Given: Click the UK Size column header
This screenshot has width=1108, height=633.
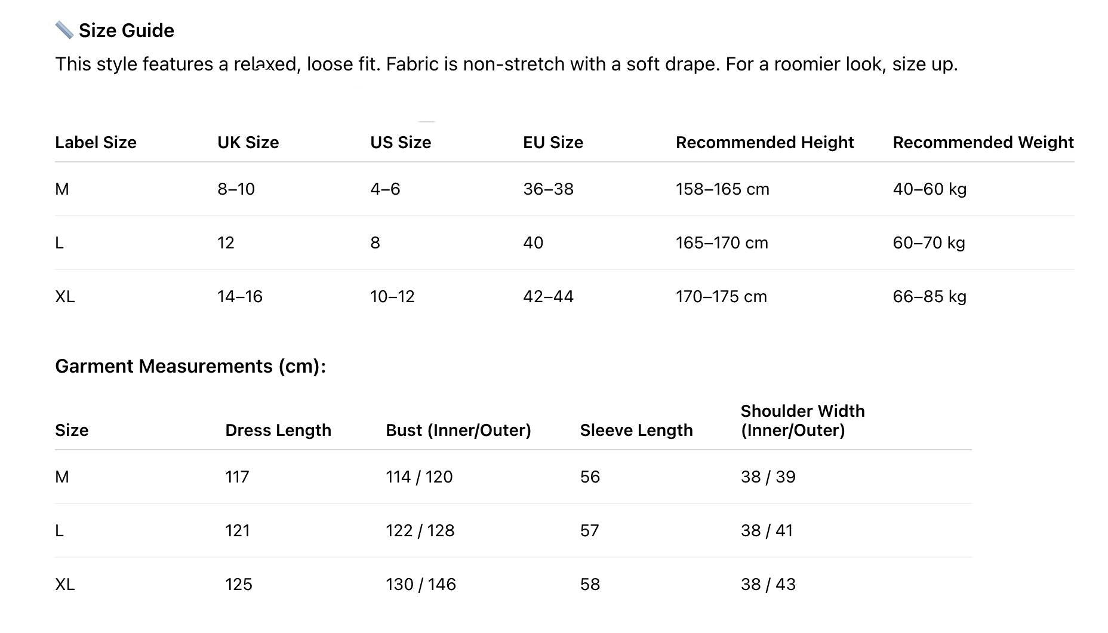Looking at the screenshot, I should [x=248, y=143].
